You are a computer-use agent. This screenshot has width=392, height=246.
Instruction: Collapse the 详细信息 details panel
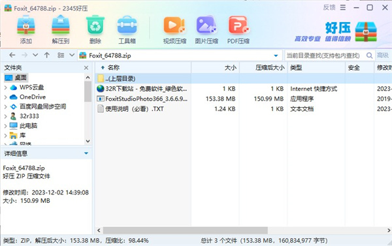point(86,153)
